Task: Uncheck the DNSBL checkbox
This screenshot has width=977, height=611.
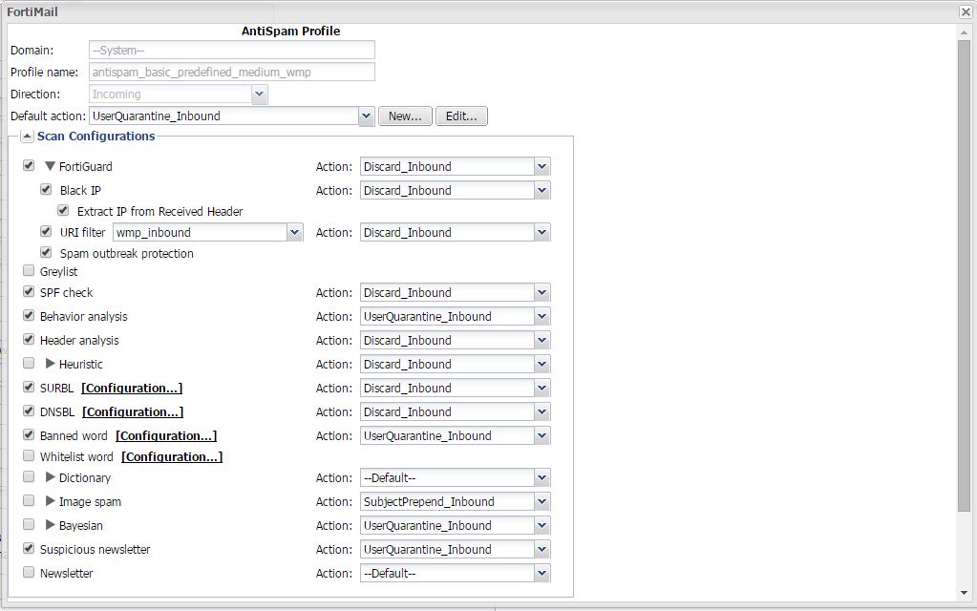Action: click(29, 411)
